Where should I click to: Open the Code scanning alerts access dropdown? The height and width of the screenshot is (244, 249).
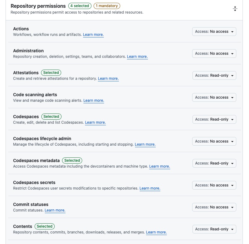pos(214,97)
